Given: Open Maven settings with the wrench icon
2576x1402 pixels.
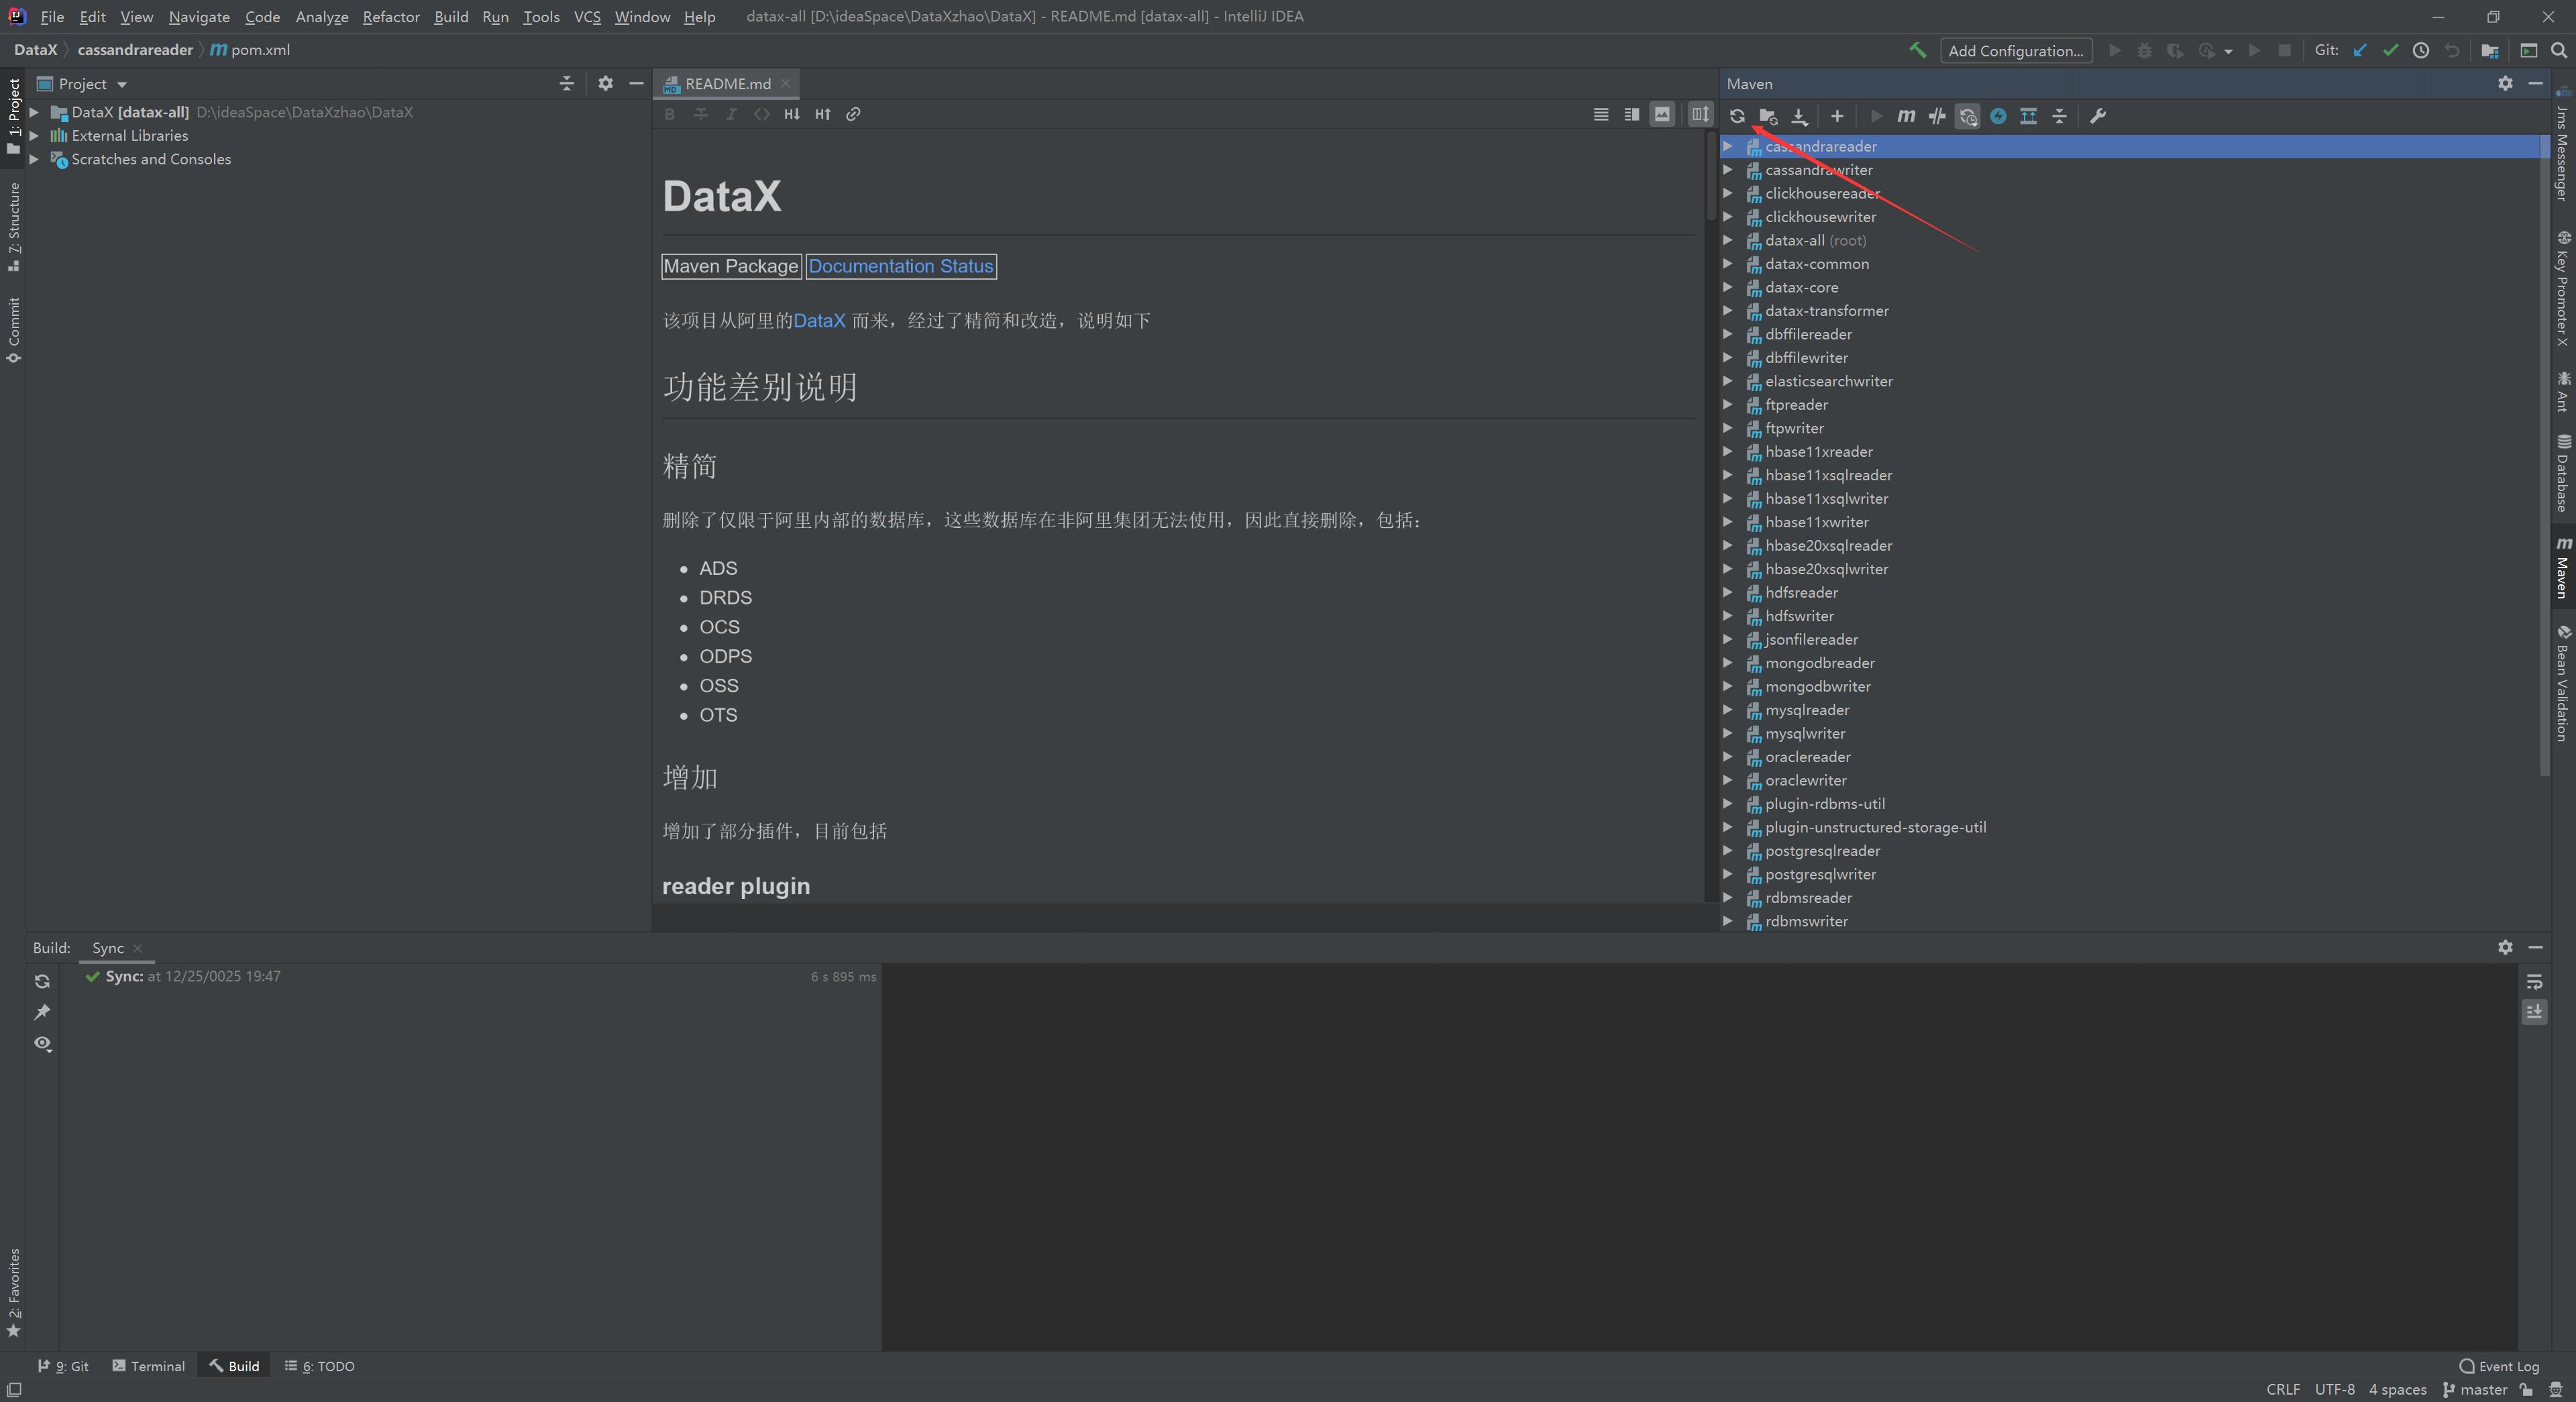Looking at the screenshot, I should point(2097,116).
